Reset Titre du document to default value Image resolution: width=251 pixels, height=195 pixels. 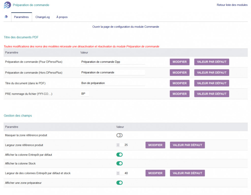(211, 83)
